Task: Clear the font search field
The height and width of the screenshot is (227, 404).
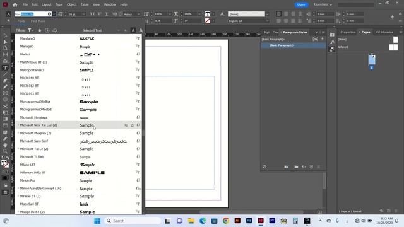Action: [49, 14]
